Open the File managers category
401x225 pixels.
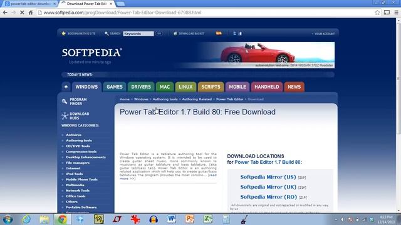(x=78, y=162)
